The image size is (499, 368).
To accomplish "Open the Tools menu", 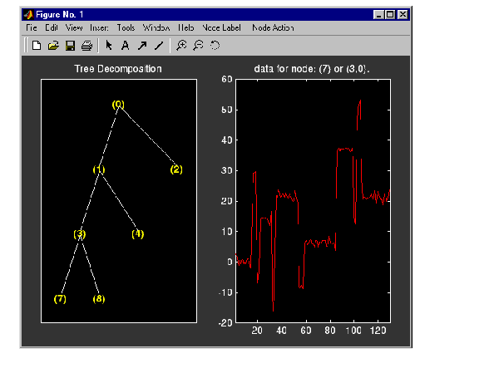I will coord(126,28).
